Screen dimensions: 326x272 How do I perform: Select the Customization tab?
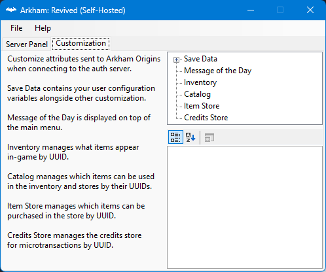[81, 43]
